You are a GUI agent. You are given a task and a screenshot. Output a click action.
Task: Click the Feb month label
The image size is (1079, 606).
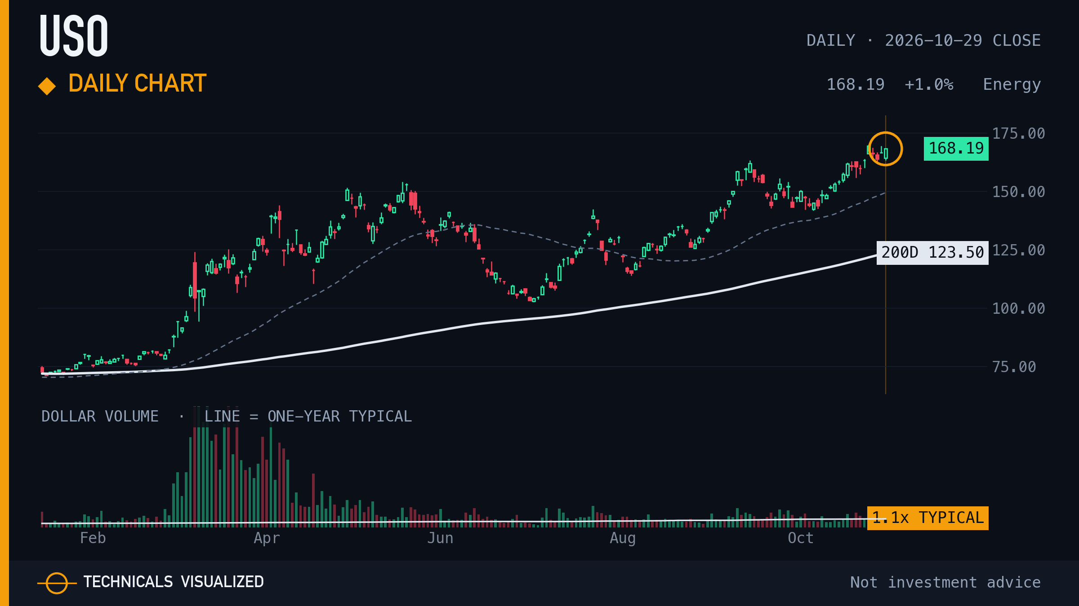pos(93,538)
